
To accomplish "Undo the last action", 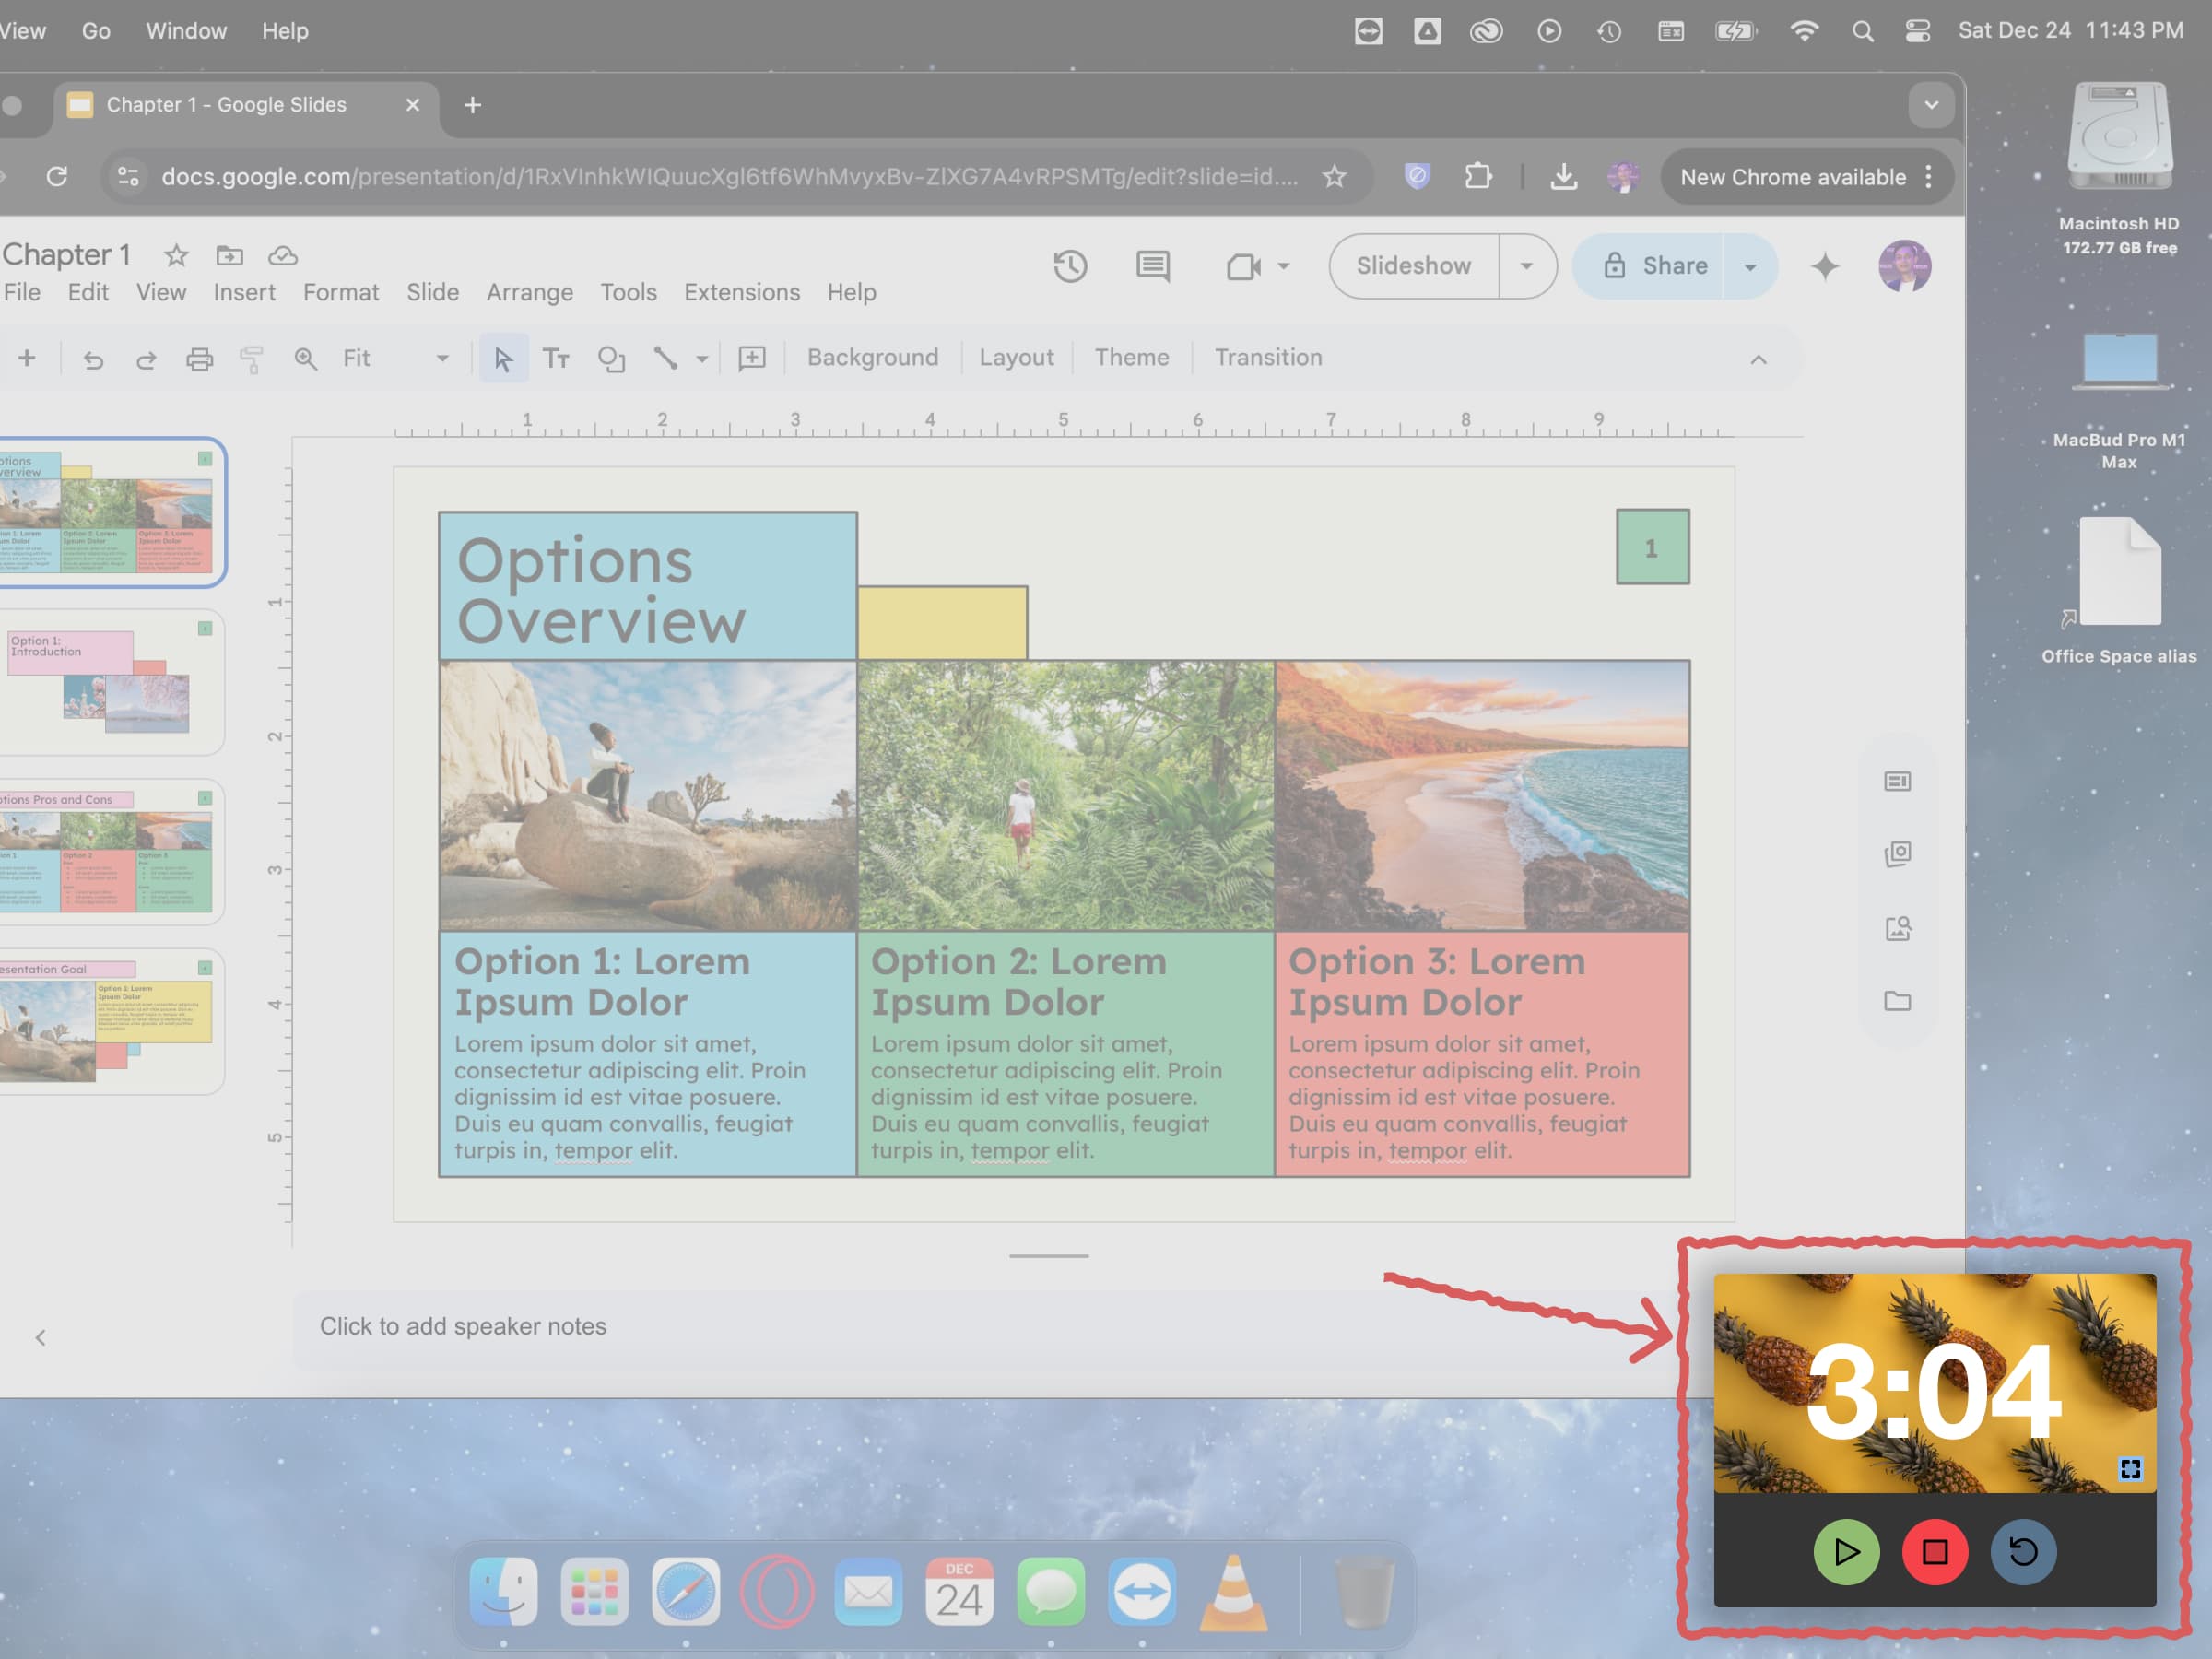I will 93,359.
